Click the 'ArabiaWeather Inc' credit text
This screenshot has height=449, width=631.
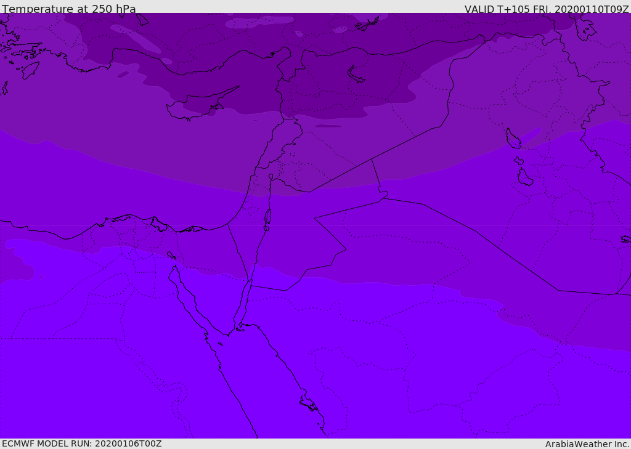point(587,444)
